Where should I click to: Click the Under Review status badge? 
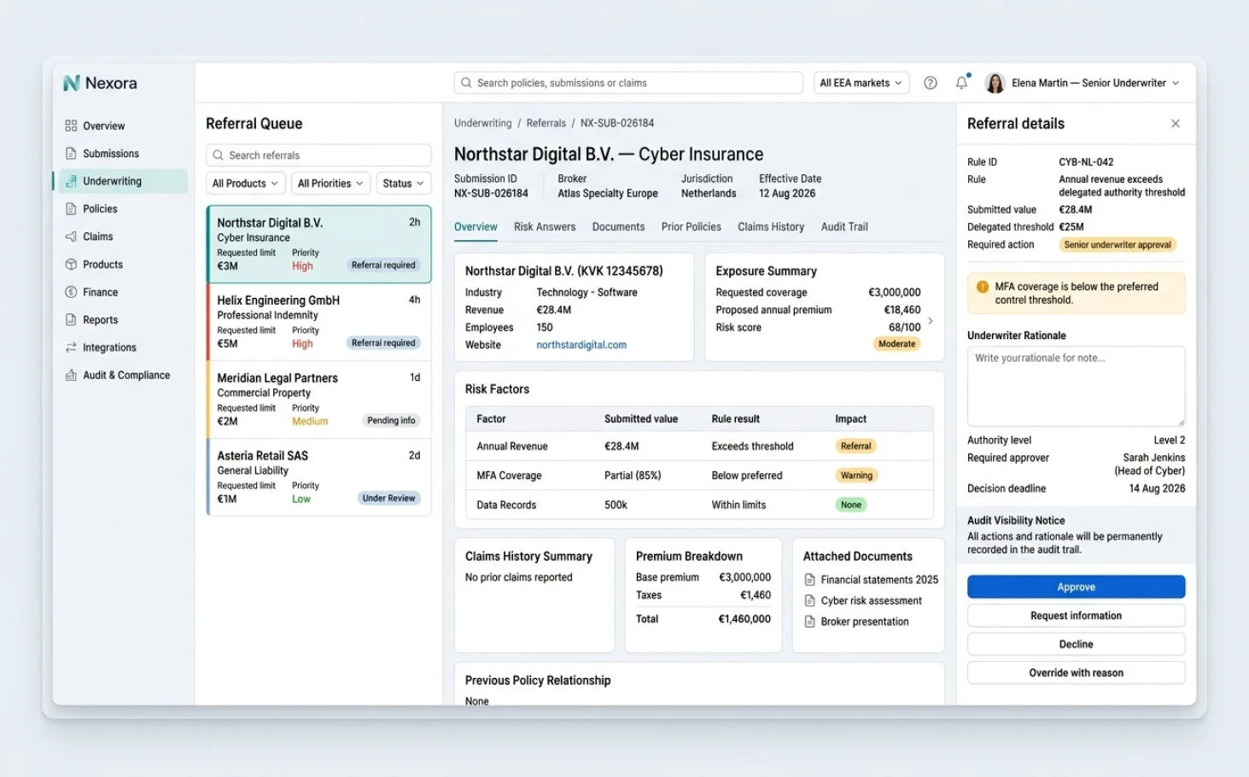pyautogui.click(x=388, y=499)
